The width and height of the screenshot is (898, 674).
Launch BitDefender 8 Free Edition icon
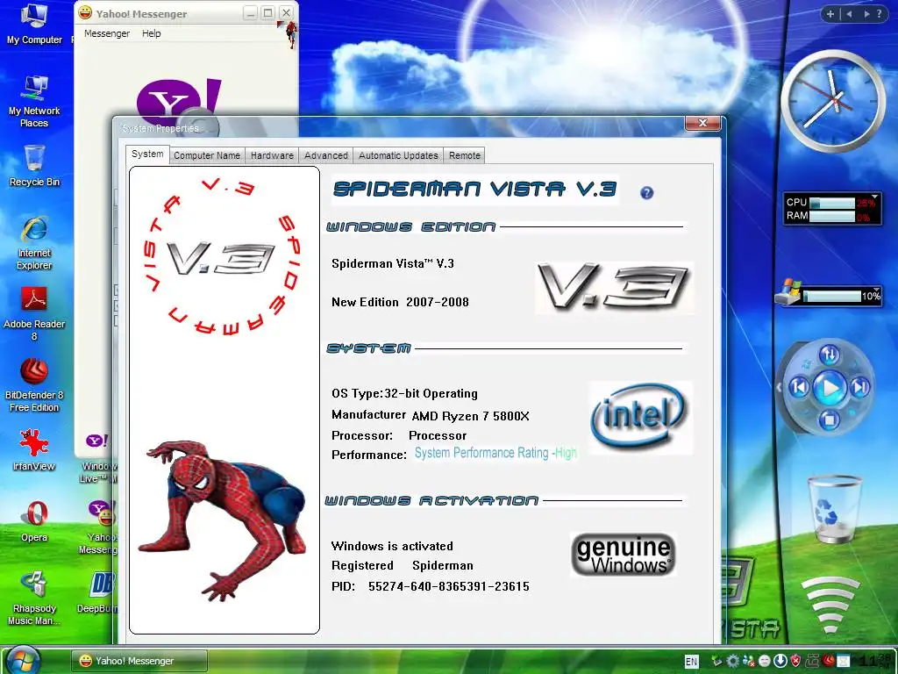pos(34,385)
